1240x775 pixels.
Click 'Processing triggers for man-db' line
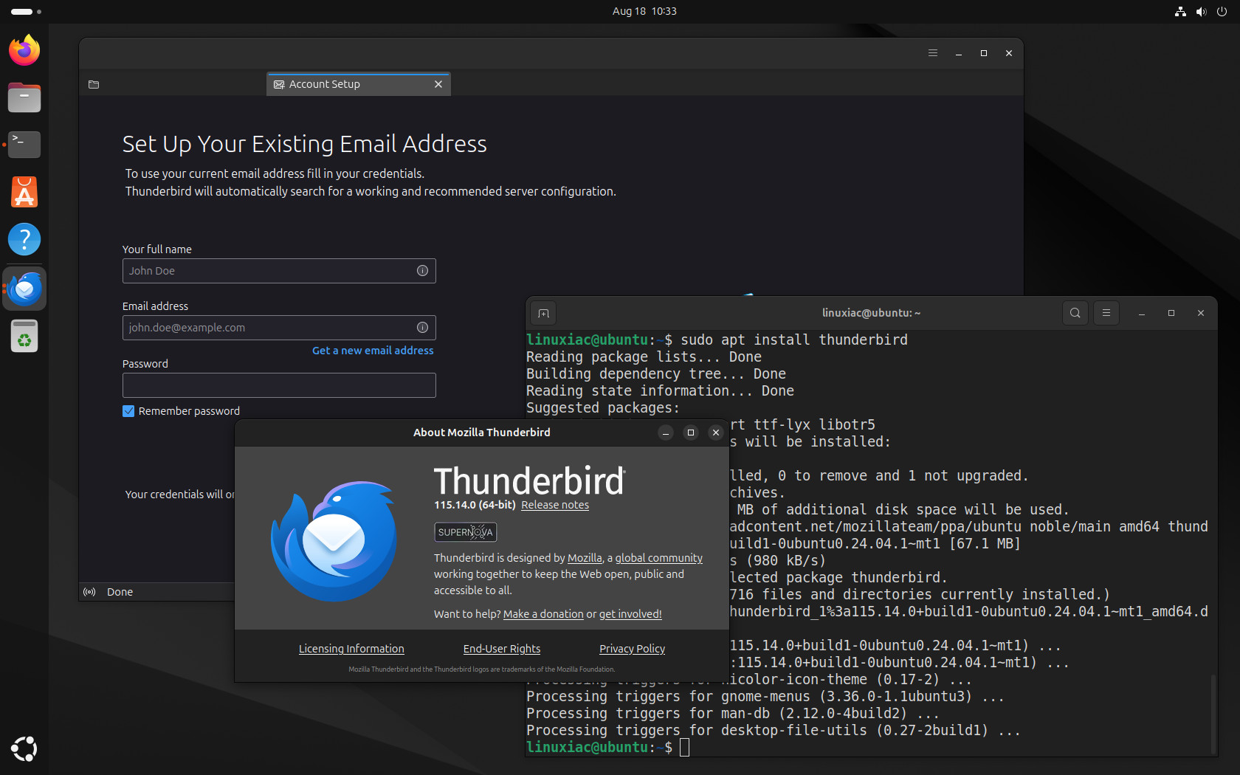[733, 714]
